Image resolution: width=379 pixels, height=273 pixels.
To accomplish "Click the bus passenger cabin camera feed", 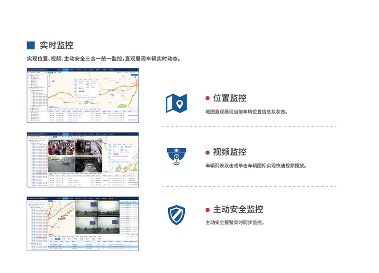I will (62, 147).
